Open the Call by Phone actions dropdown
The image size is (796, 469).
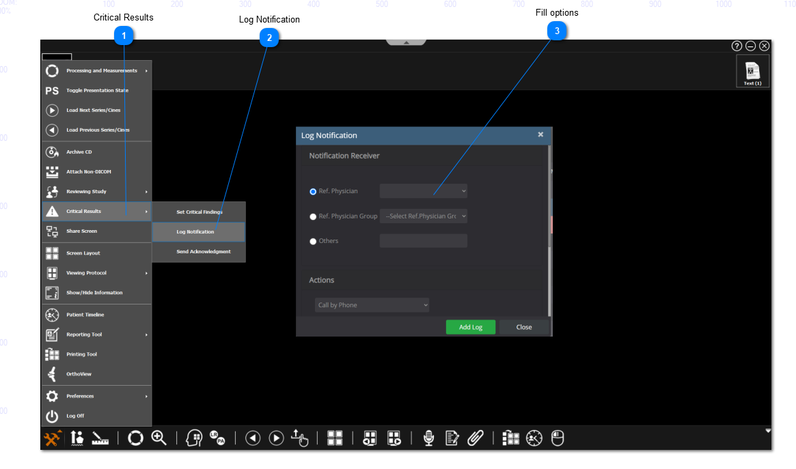coord(372,305)
